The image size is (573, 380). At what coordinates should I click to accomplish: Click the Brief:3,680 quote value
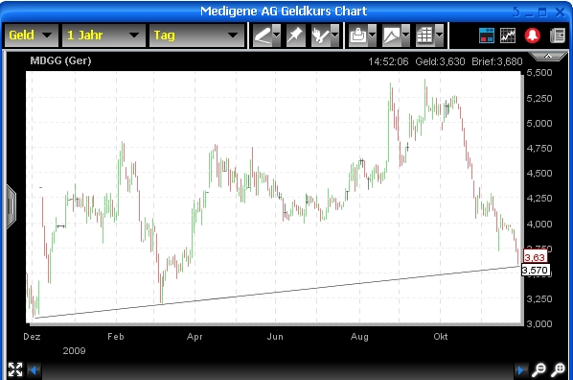[497, 61]
